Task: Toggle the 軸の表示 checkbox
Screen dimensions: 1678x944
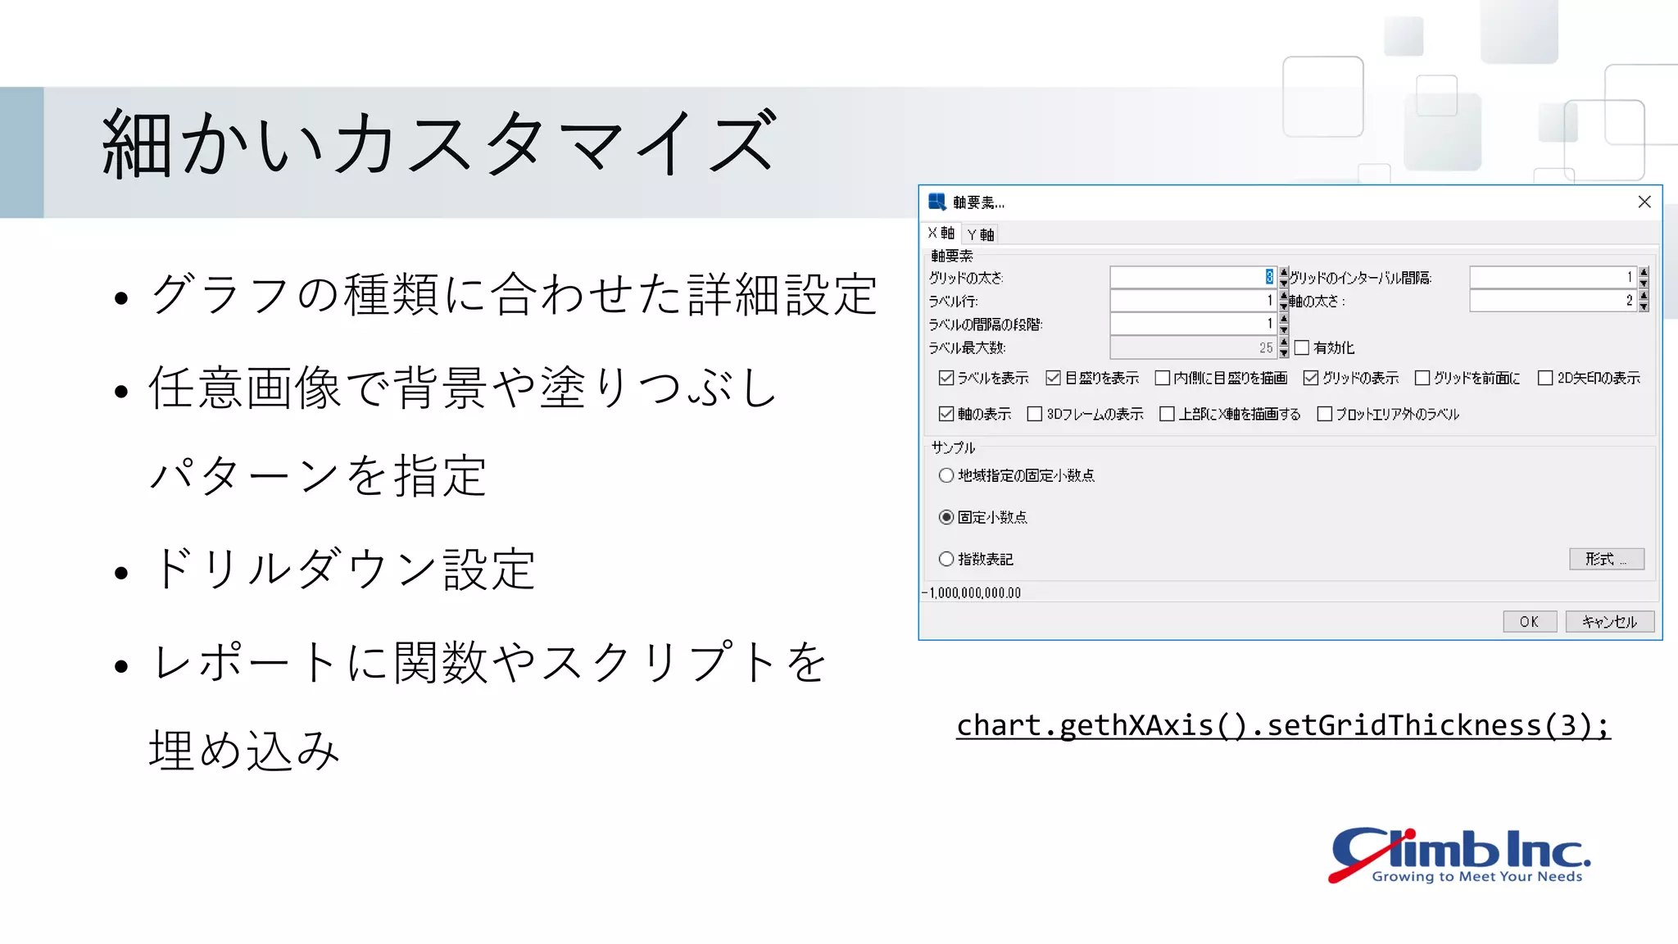Action: (946, 414)
